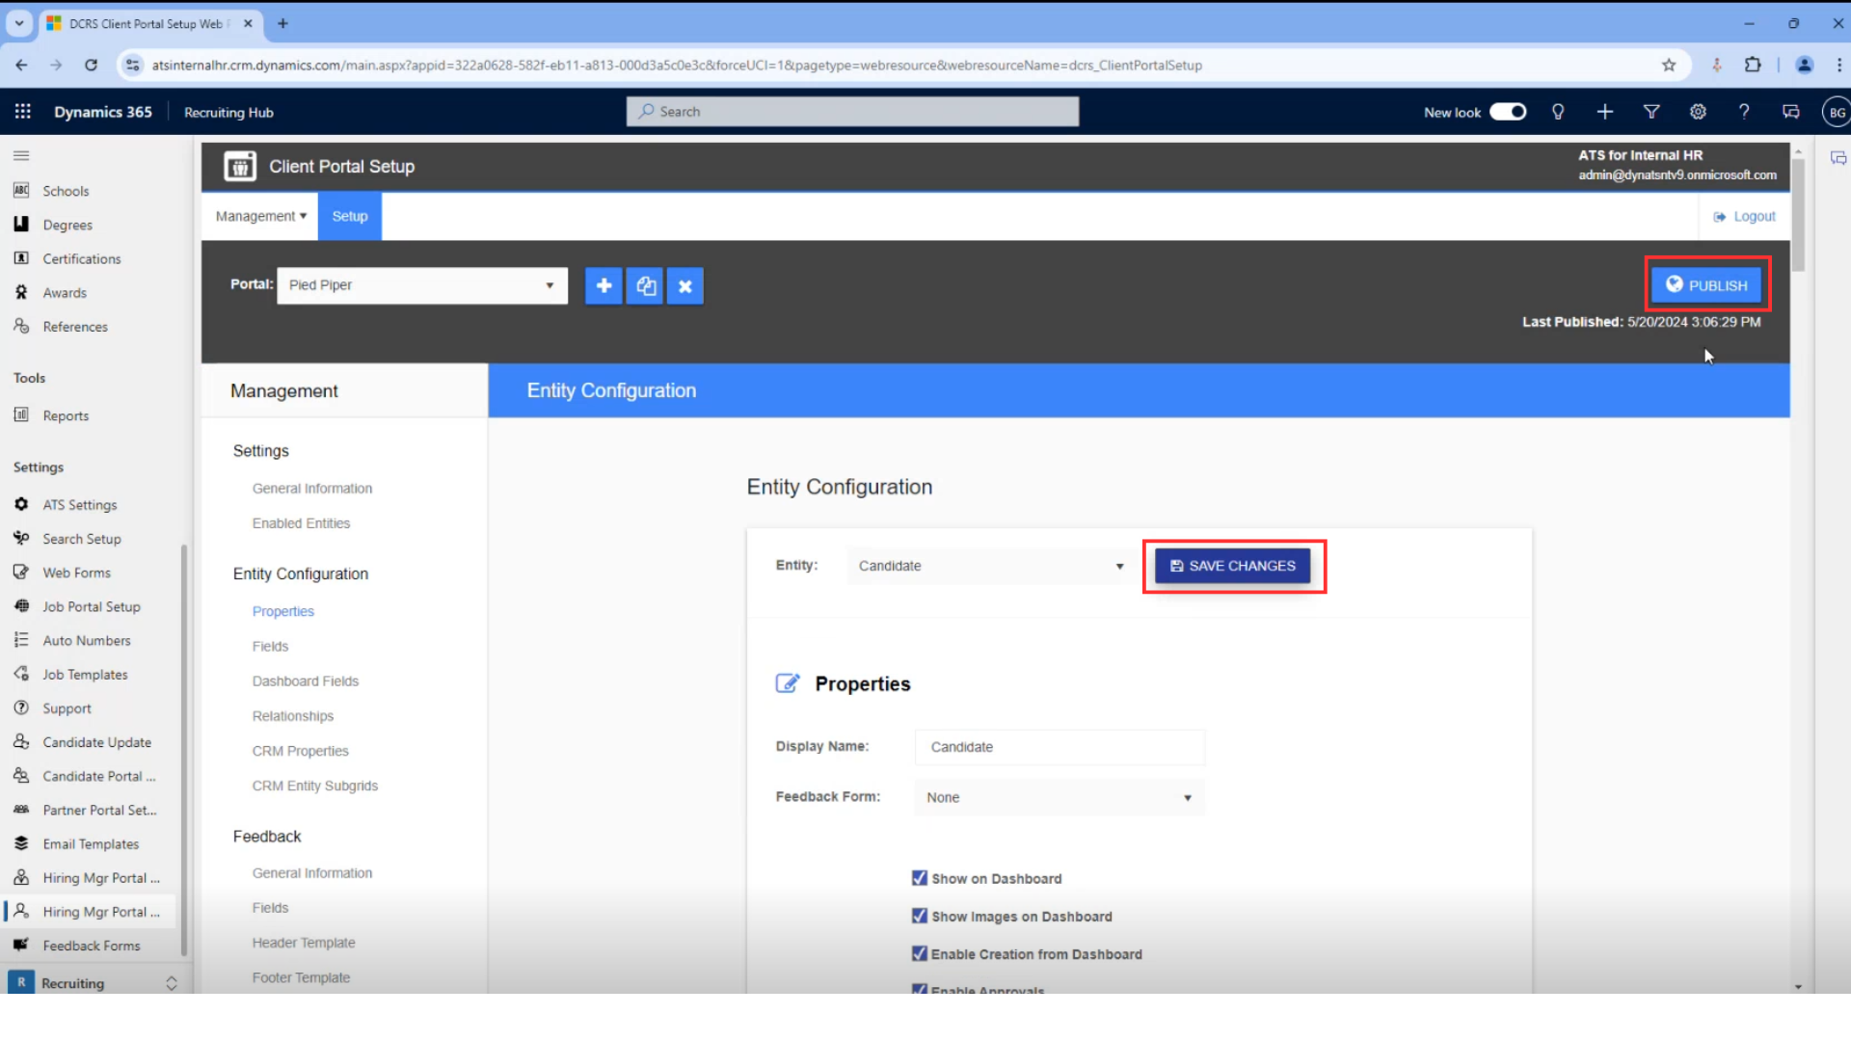Click the Display Name input field

tap(1060, 747)
